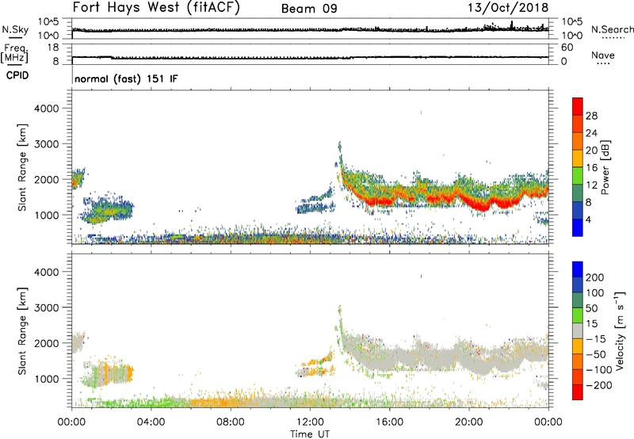Pick the −200 to −100 red-orange velocity segment
This screenshot has height=439, width=634.
578,377
